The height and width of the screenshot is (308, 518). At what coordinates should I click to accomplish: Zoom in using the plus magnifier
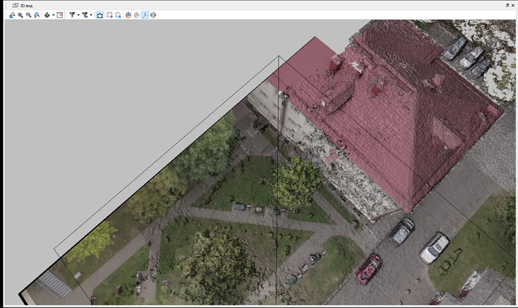20,15
